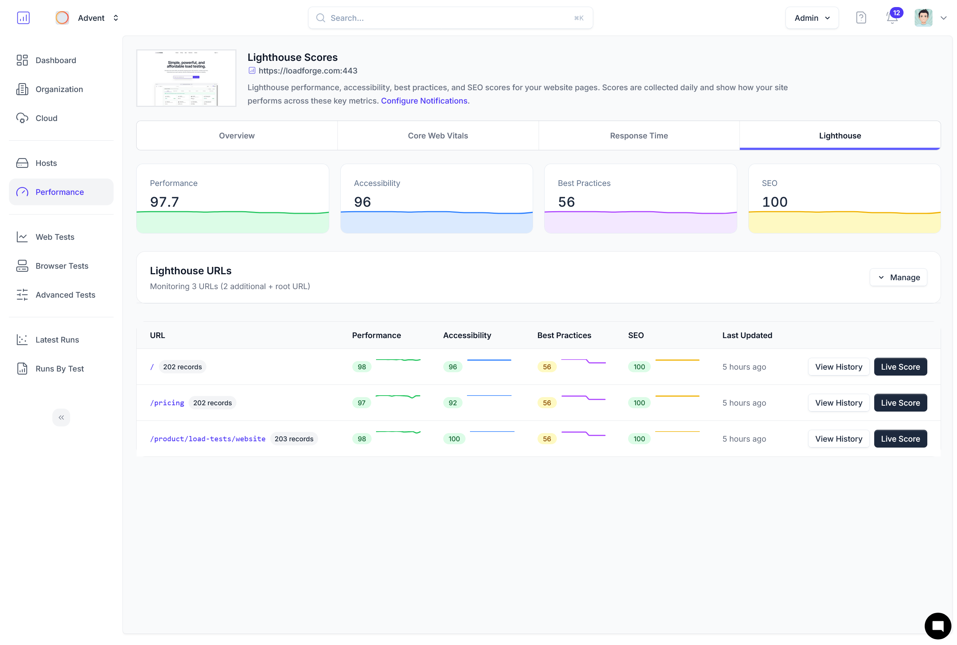Viewport: 957px width, 645px height.
Task: Collapse sidebar with double-chevron button
Action: 61,418
